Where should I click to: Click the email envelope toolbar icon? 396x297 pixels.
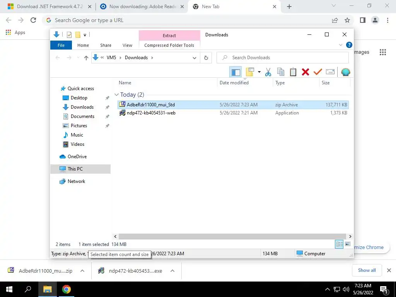coord(330,72)
